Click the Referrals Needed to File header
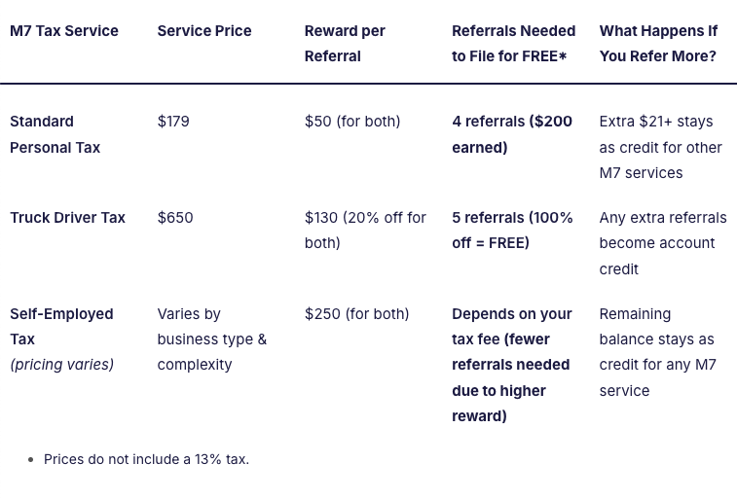The width and height of the screenshot is (737, 499). 513,43
